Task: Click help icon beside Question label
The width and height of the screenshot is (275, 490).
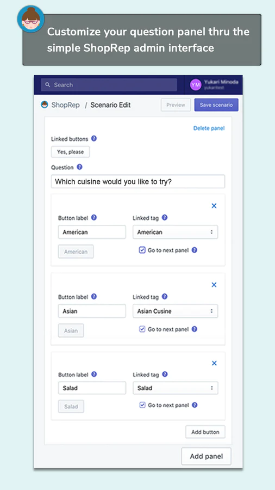Action: click(79, 167)
